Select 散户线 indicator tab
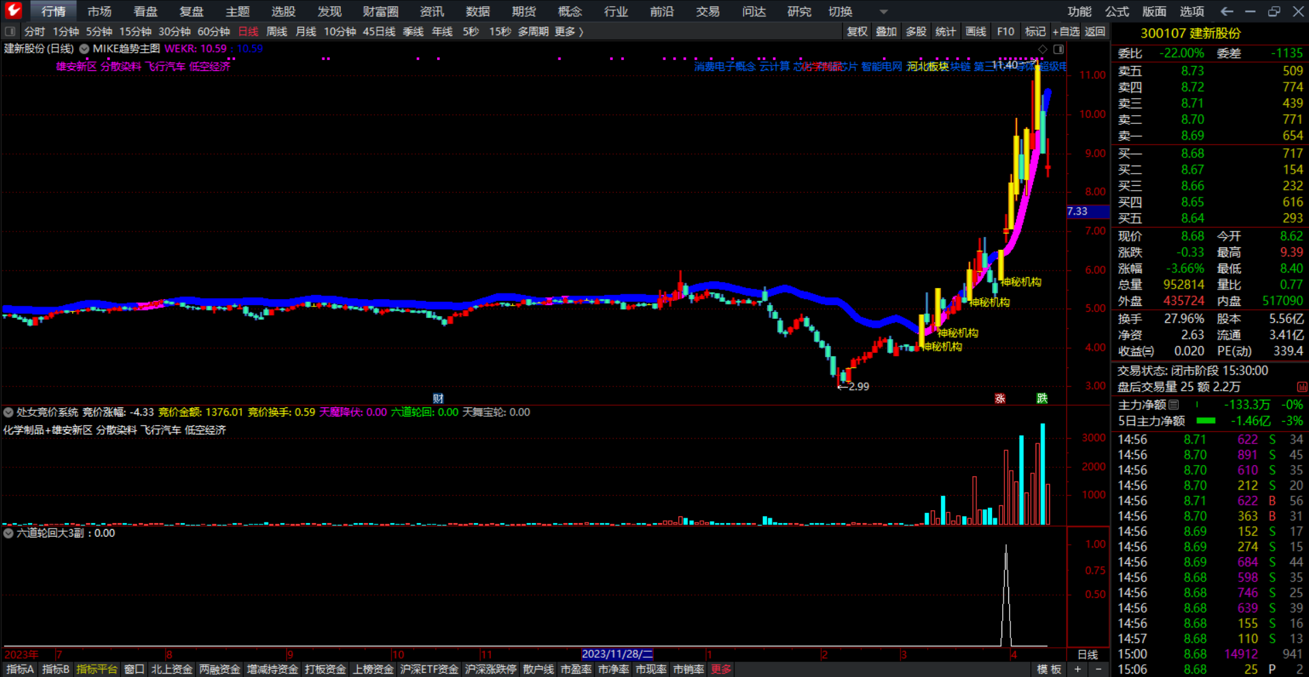This screenshot has height=677, width=1309. 539,670
